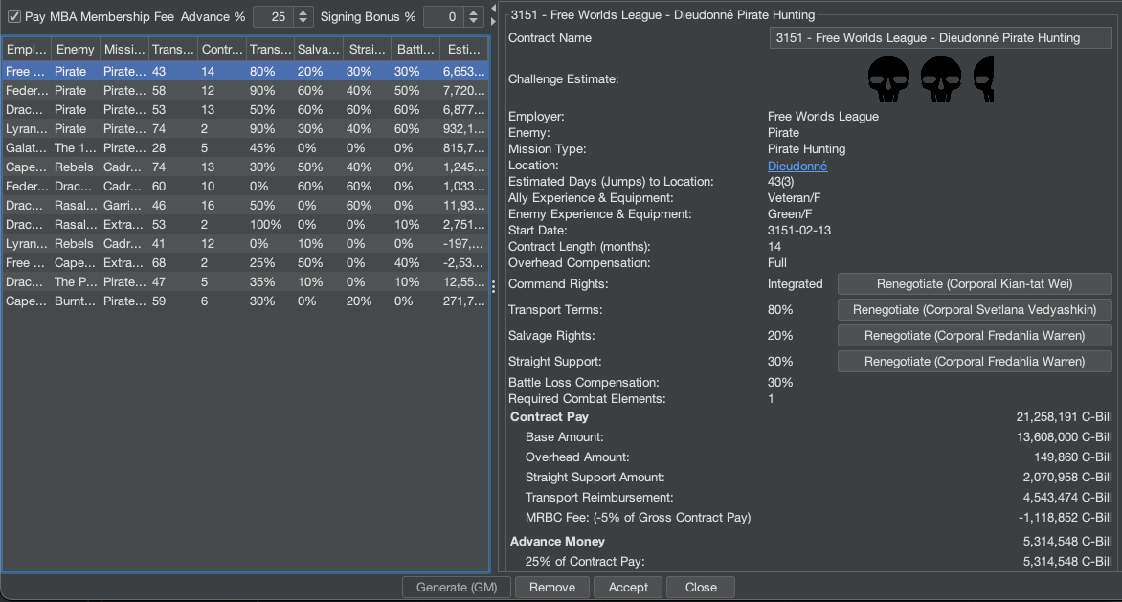The image size is (1122, 602).
Task: Sort by Contract length column header
Action: [x=222, y=49]
